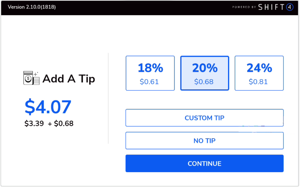Click the $0.81 amount under 24%
The image size is (300, 187).
point(259,82)
